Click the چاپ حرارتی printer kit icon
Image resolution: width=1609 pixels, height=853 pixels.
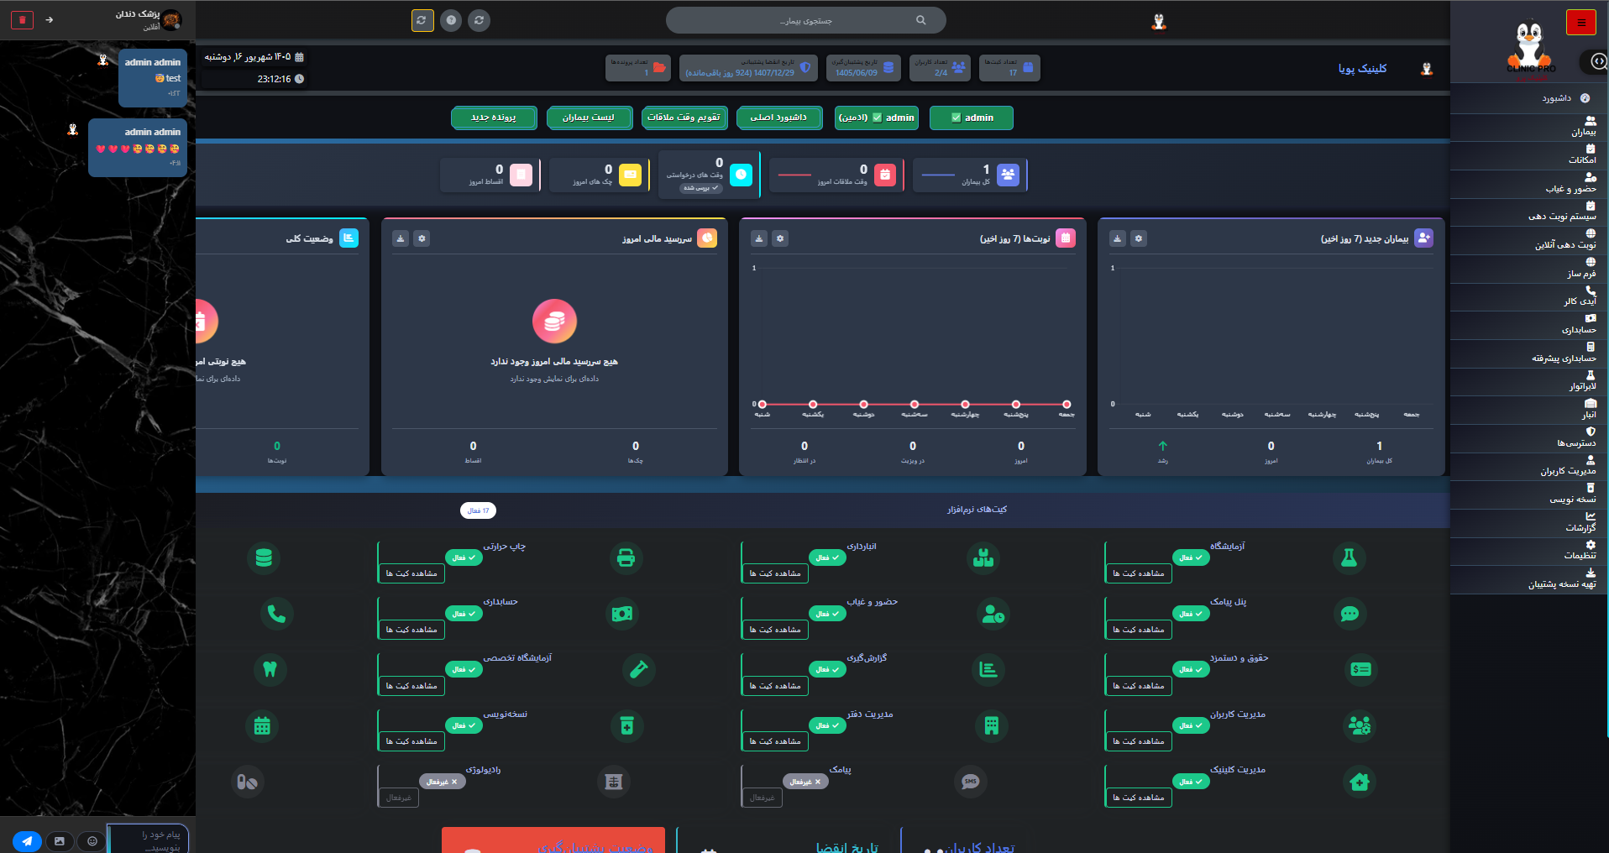pos(626,557)
